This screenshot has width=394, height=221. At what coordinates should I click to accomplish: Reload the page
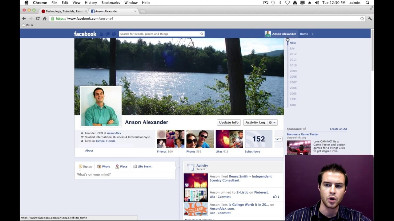click(38, 18)
